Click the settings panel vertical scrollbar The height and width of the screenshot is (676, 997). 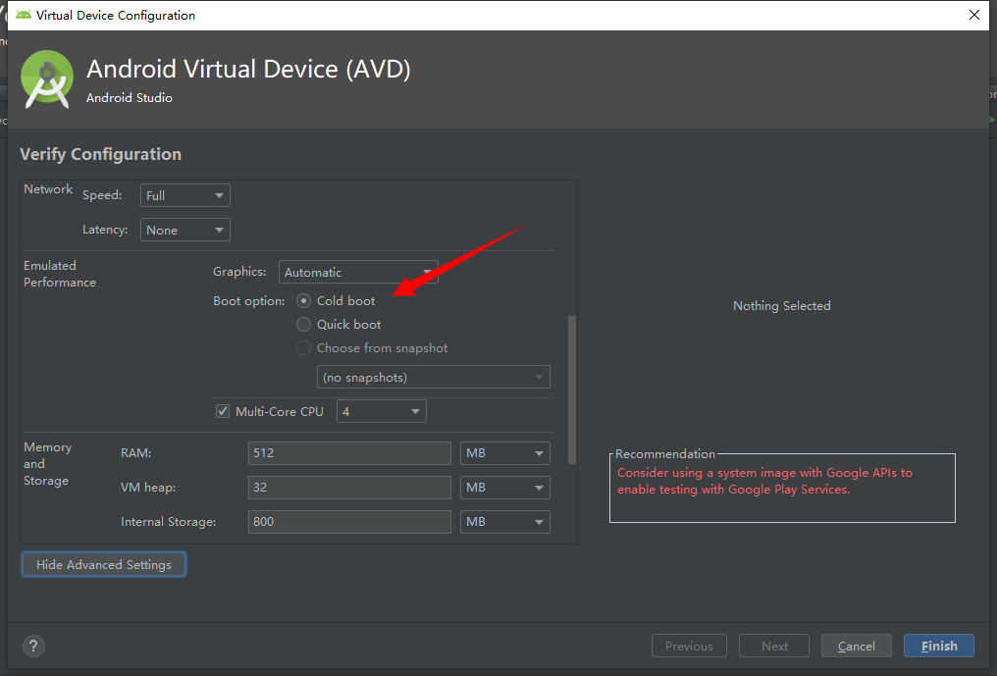click(572, 390)
